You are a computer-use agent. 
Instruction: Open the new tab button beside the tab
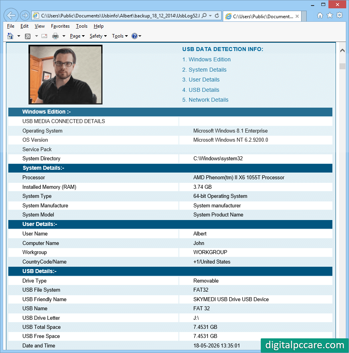click(304, 16)
